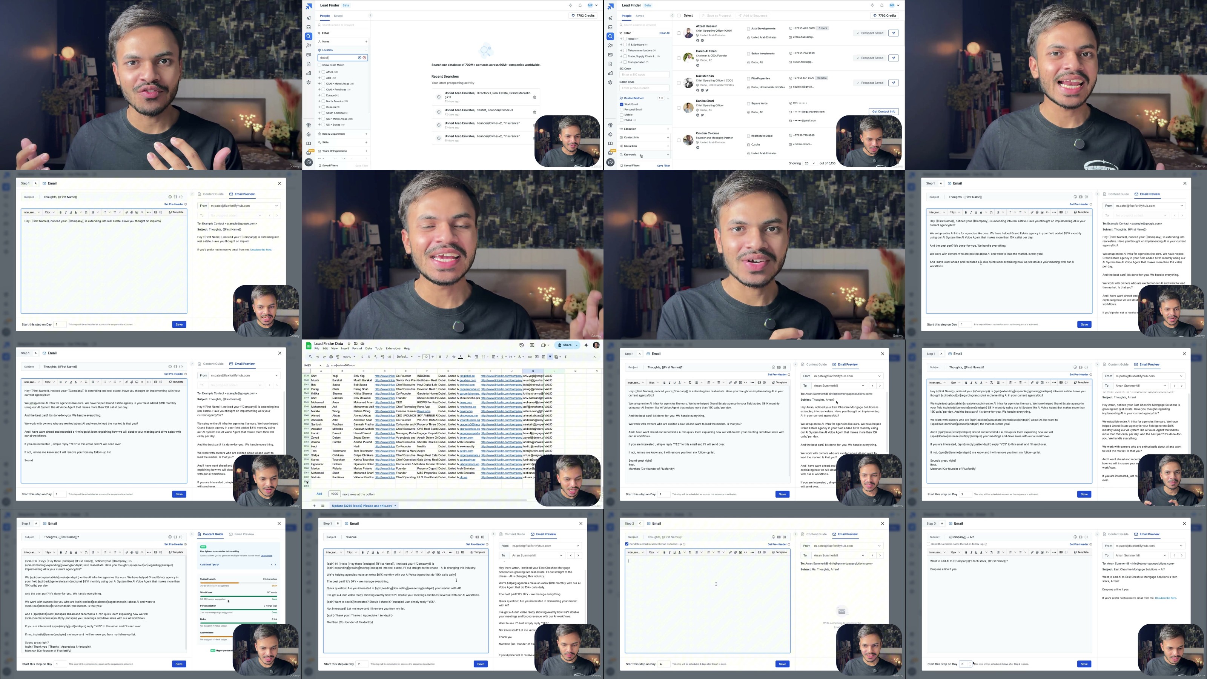Open the borders tool in Sheets toolbar
This screenshot has width=1207, height=679.
(x=476, y=357)
